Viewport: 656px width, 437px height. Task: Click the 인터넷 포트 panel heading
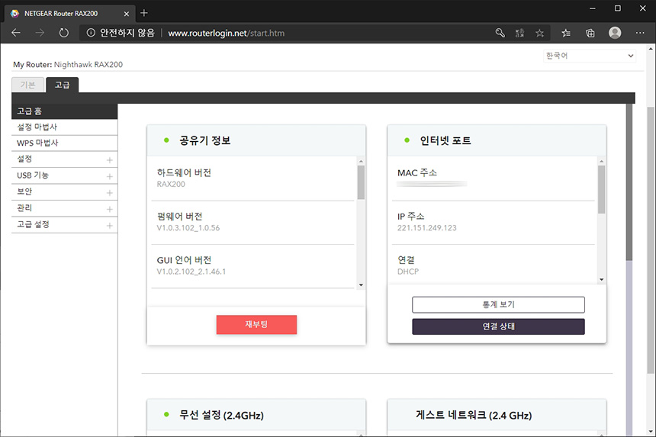point(445,140)
